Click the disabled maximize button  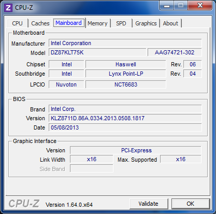[x=181, y=6]
